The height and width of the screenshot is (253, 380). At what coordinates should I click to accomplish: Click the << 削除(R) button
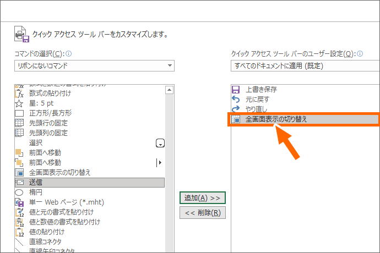(x=203, y=213)
